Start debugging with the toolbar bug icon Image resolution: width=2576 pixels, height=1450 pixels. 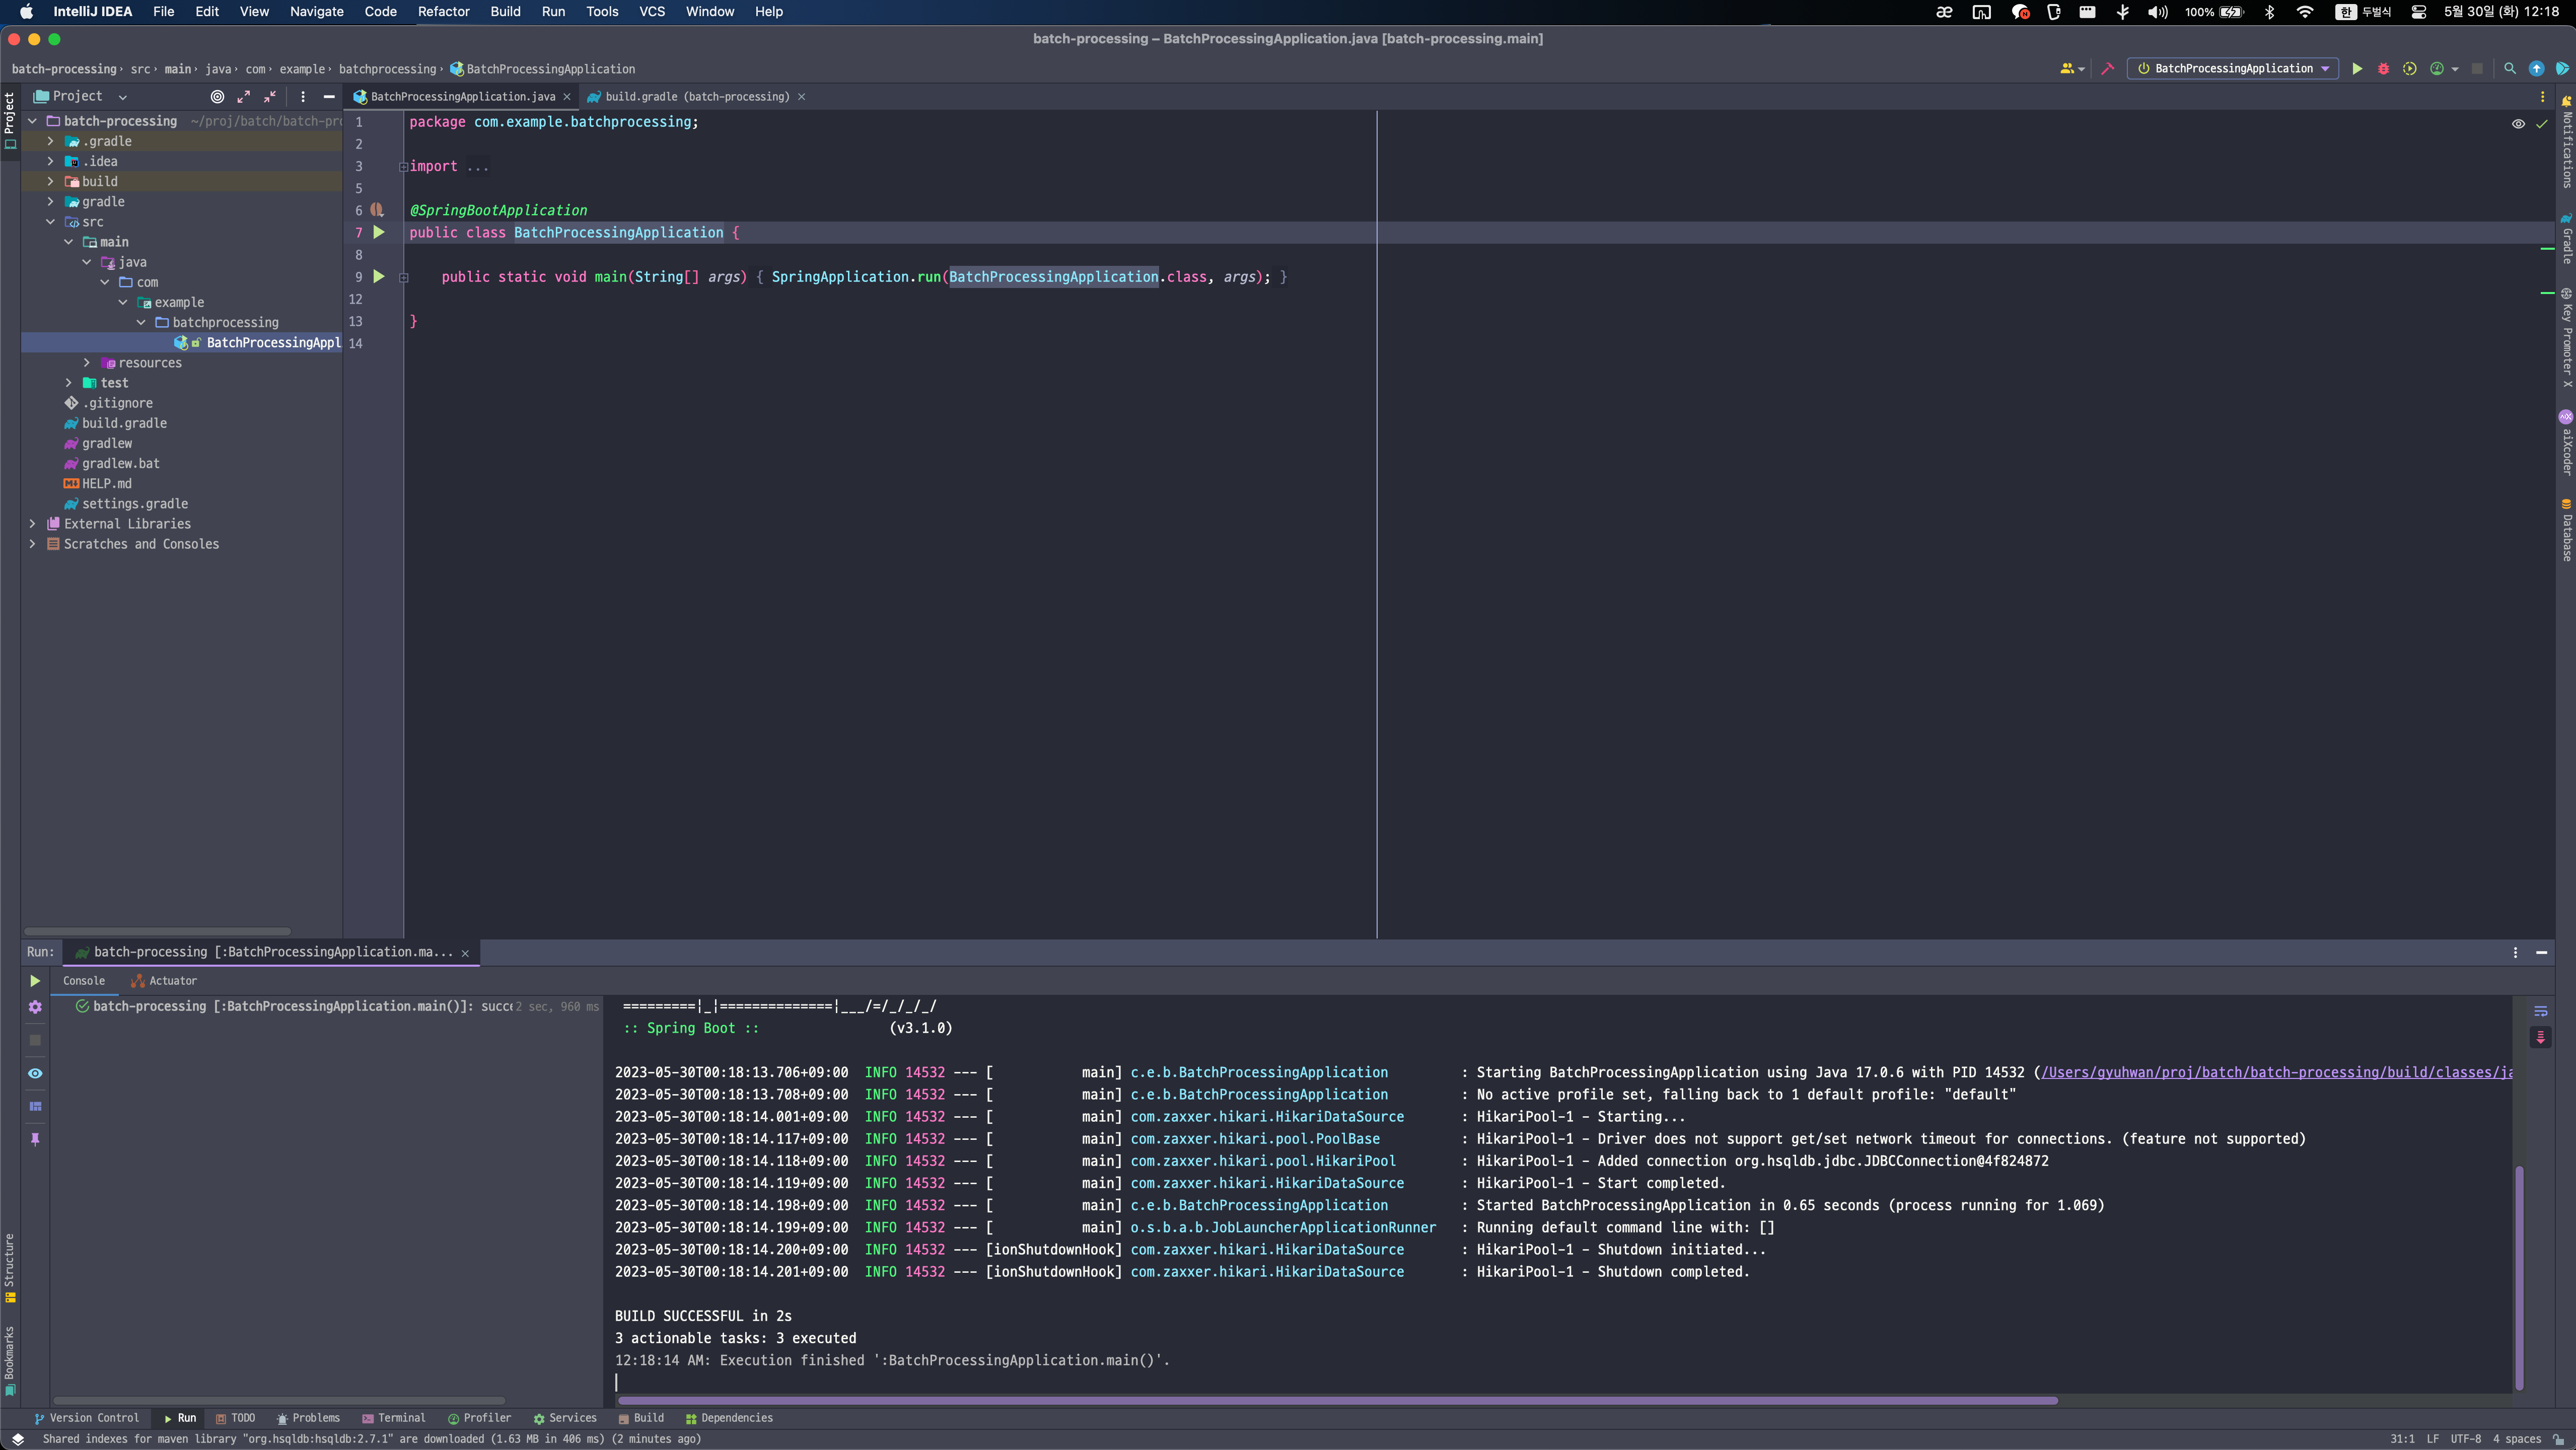2383,69
